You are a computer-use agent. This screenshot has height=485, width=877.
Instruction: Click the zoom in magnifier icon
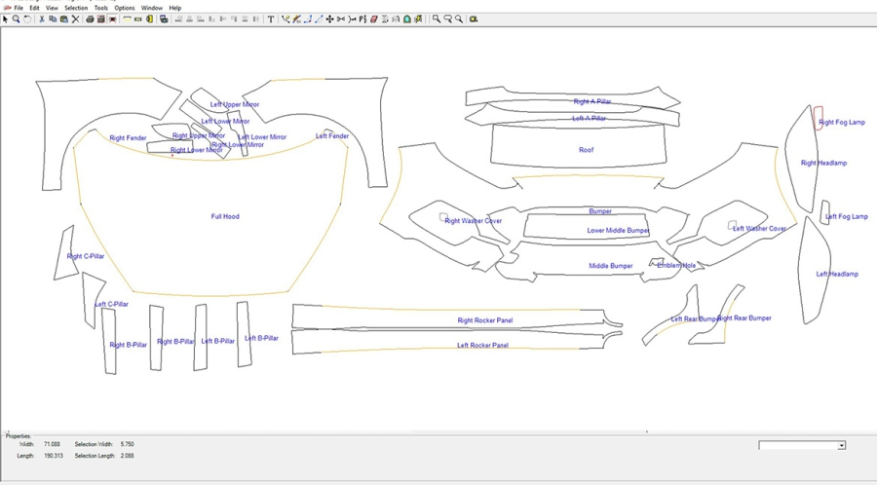click(x=436, y=19)
